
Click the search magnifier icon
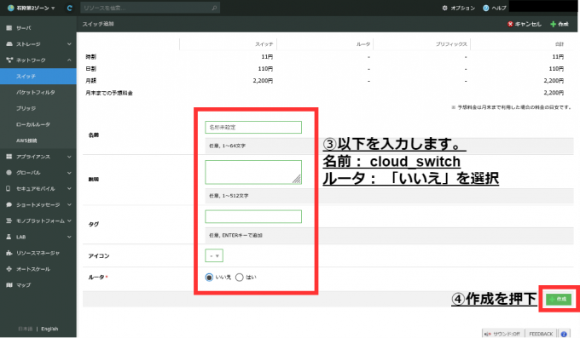tap(214, 8)
